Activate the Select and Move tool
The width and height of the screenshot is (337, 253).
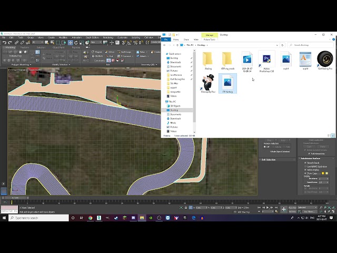tap(70, 43)
